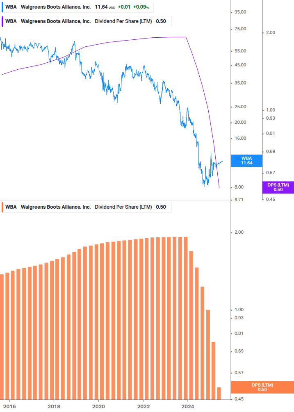Click the last orange bar near 0.50
This screenshot has width=294, height=412.
[219, 393]
